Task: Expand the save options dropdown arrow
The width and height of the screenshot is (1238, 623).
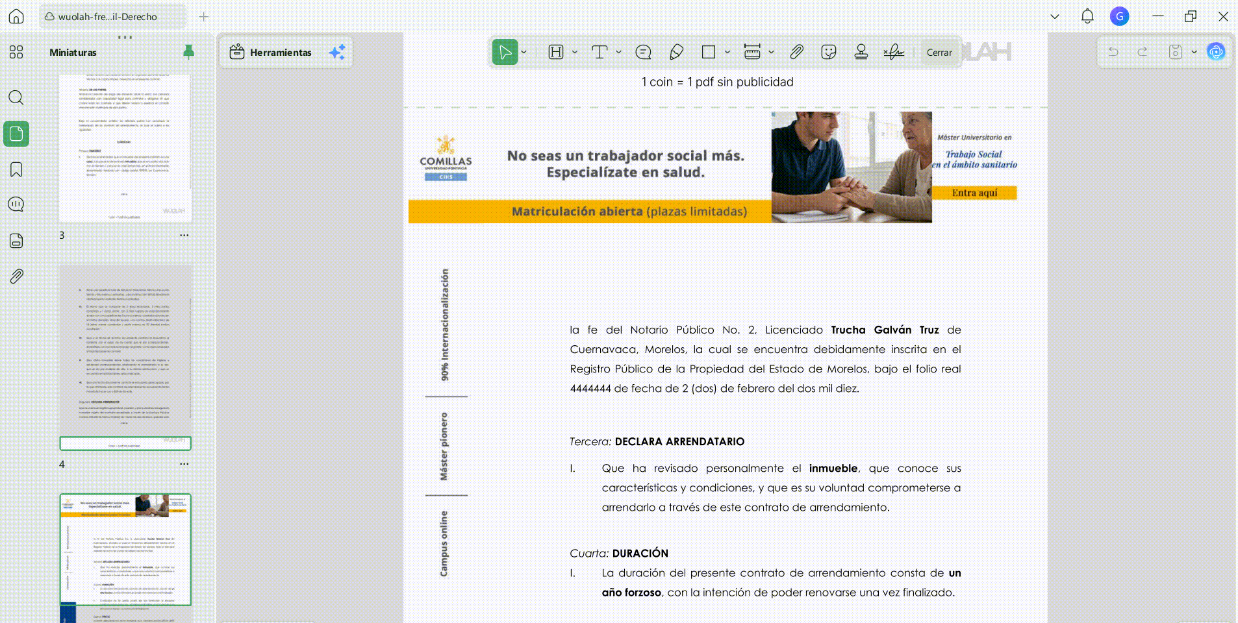Action: click(x=1194, y=52)
